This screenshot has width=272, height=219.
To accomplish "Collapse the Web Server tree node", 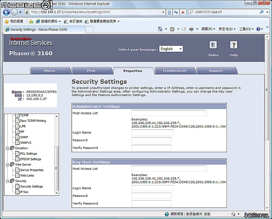I will click(x=8, y=165).
